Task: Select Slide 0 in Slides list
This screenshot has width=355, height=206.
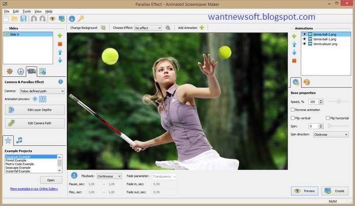Action: pyautogui.click(x=28, y=34)
